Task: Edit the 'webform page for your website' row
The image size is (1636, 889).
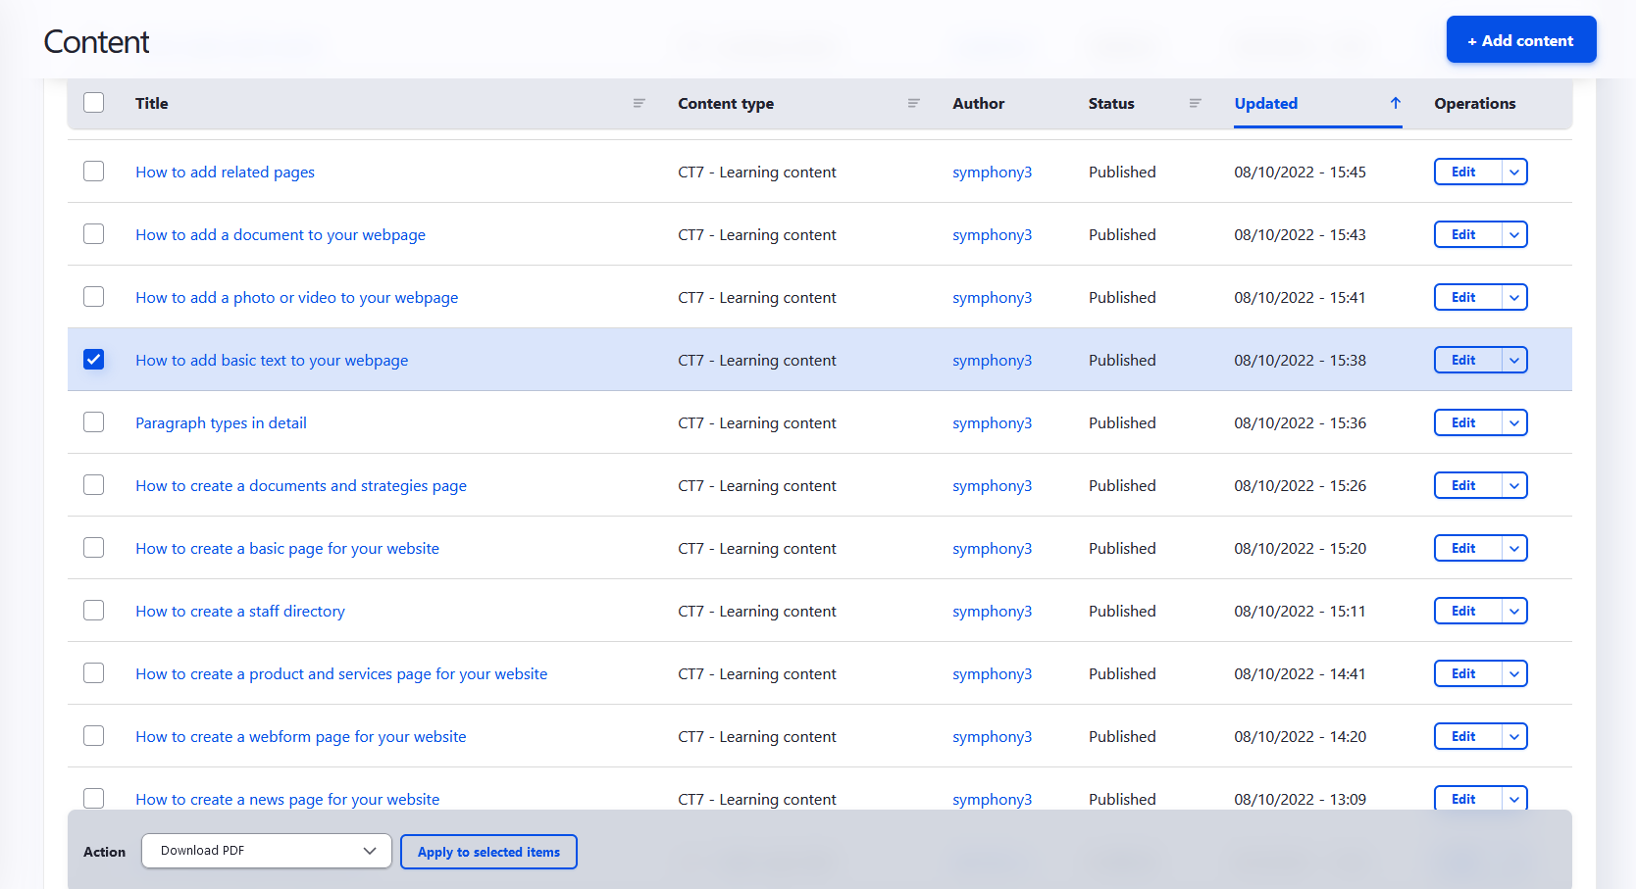Action: pos(1467,736)
